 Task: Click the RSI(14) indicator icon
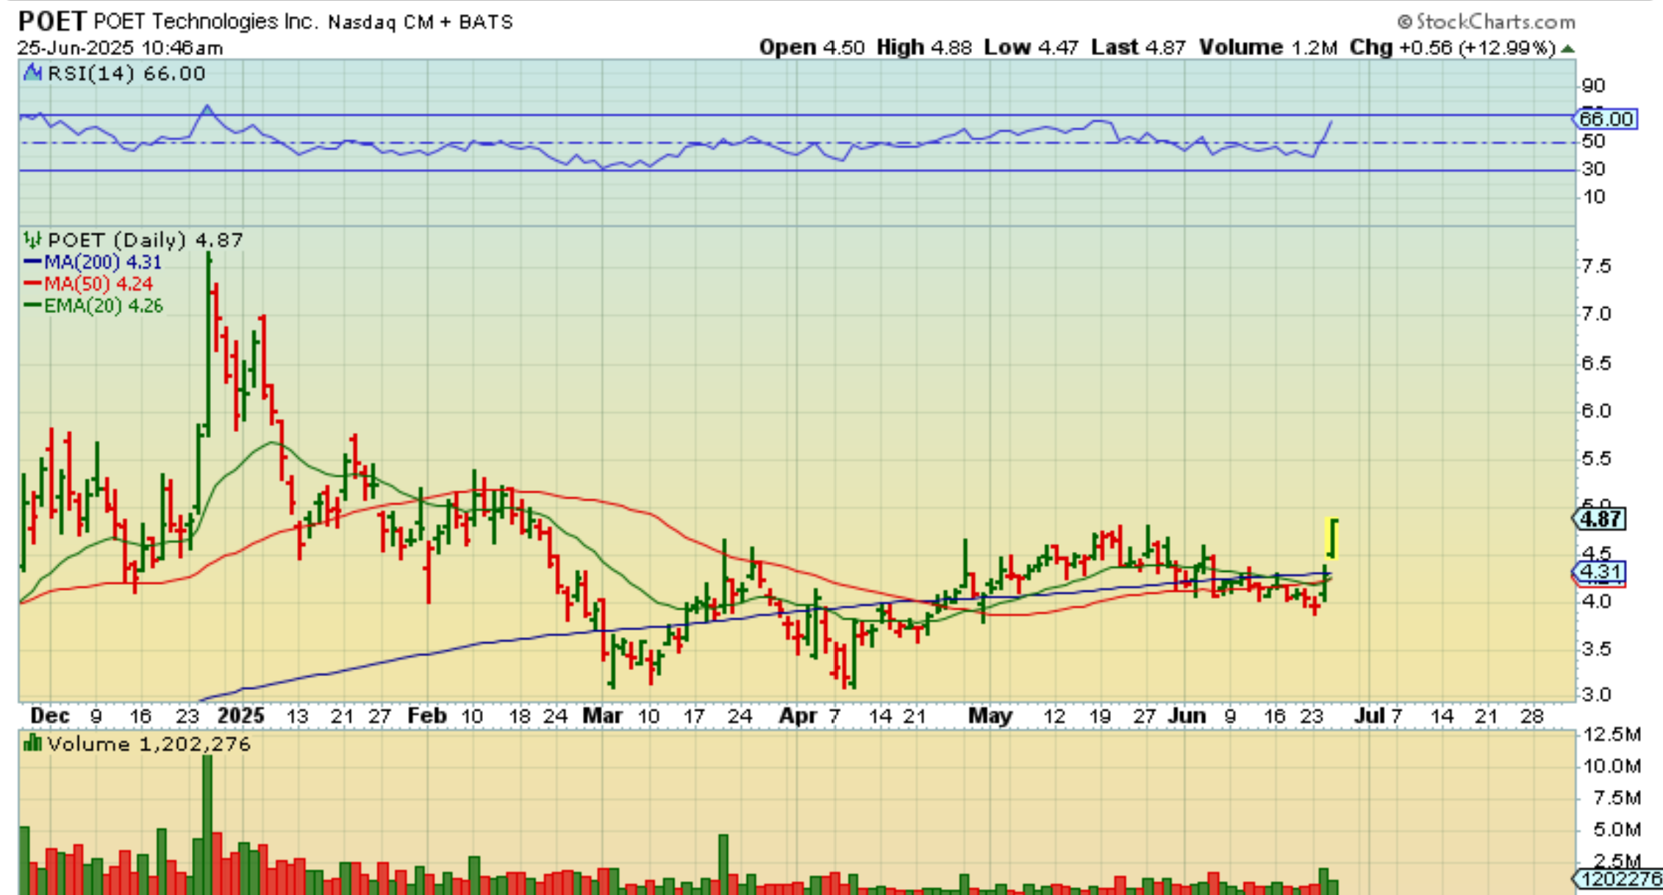pyautogui.click(x=32, y=73)
